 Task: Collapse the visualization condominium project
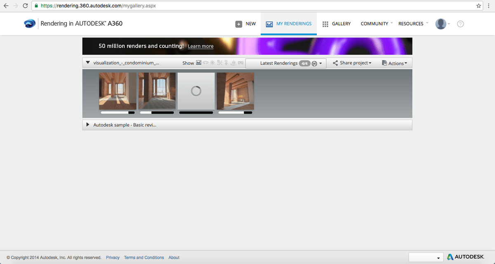click(88, 63)
